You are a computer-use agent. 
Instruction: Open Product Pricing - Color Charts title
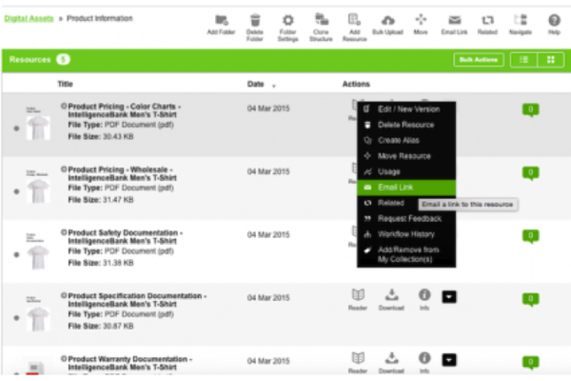(x=124, y=110)
